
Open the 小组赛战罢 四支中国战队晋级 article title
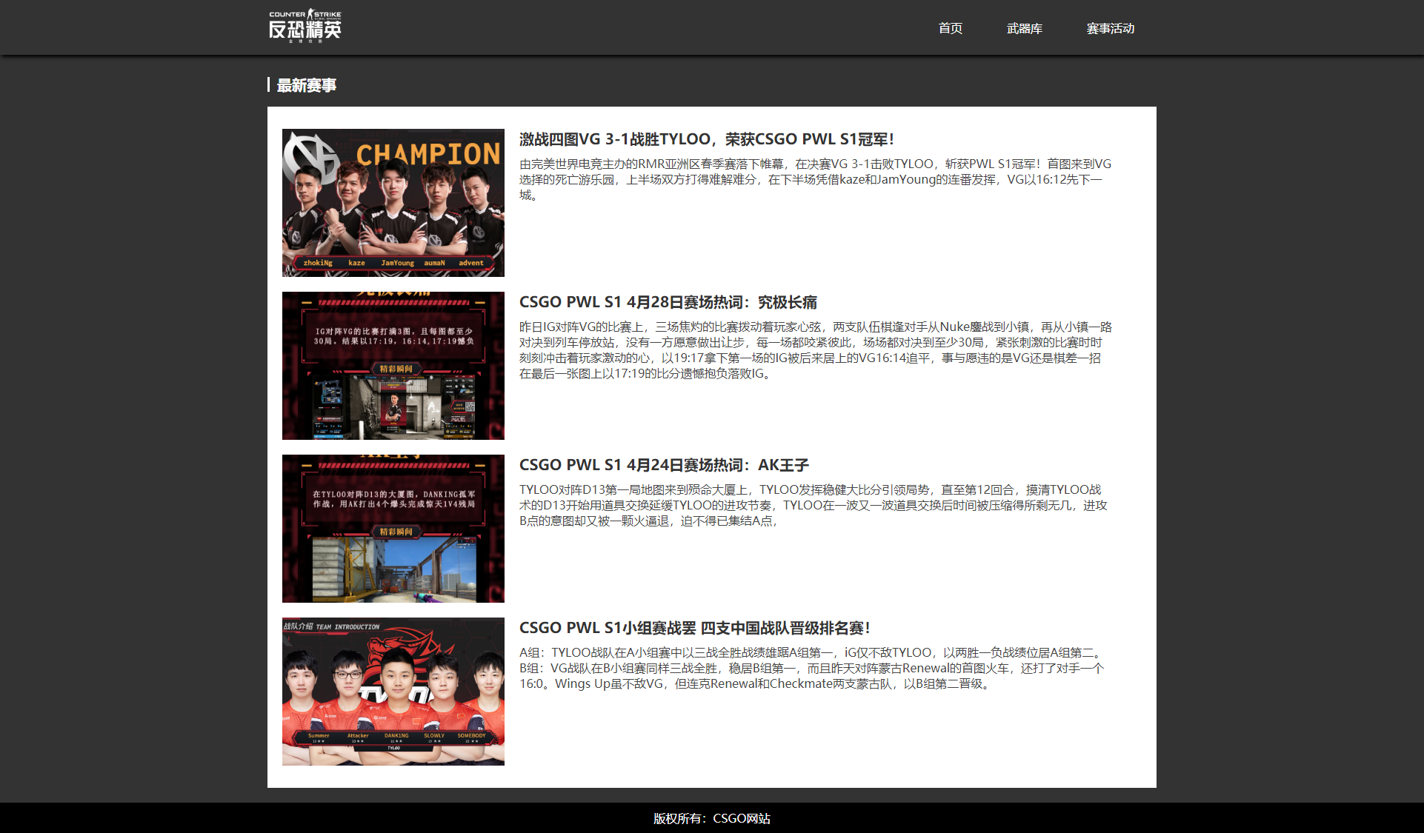pyautogui.click(x=693, y=628)
